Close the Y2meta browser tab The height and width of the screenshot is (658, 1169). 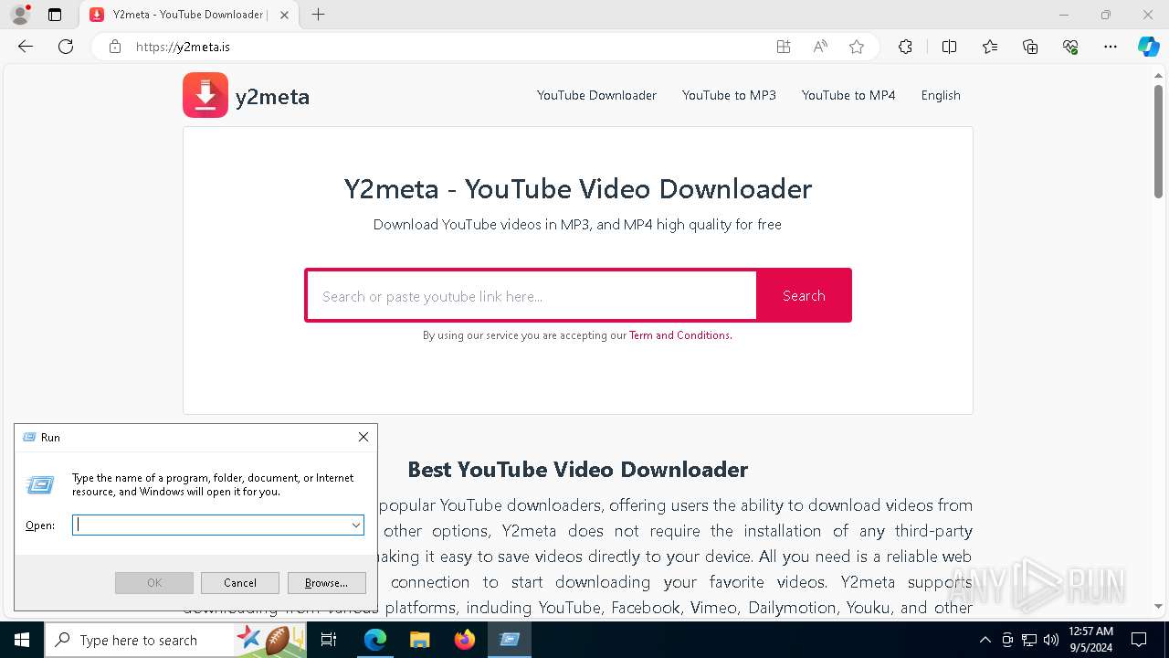[285, 15]
